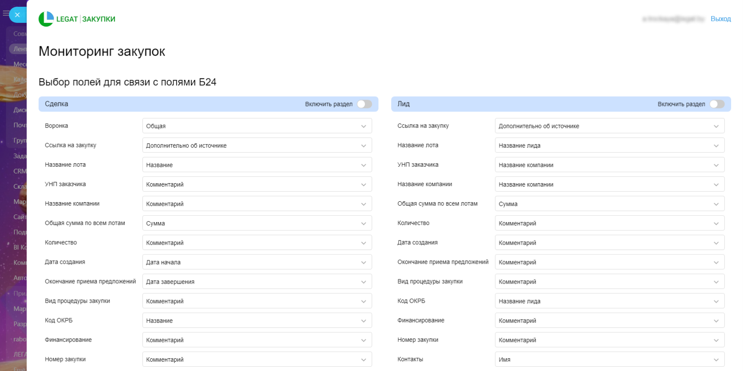
Task: Open the Воронка dropdown showing Общая
Action: click(x=257, y=126)
